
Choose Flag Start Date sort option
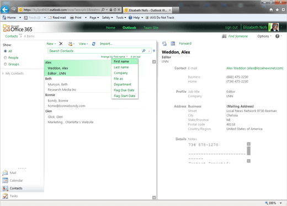point(125,96)
